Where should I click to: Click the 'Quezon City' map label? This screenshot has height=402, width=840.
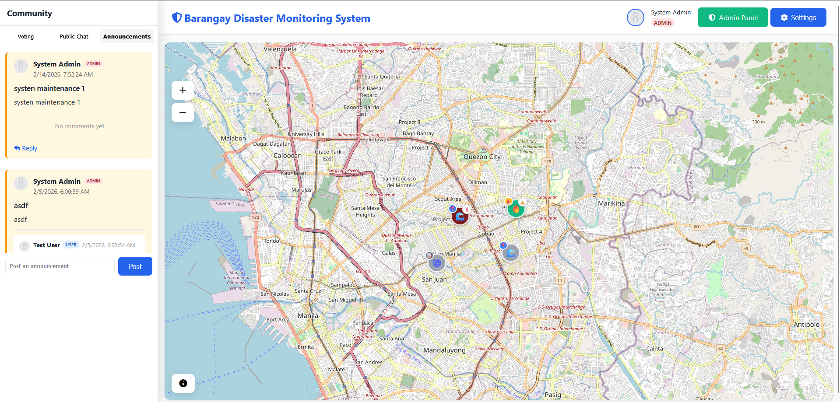pos(482,157)
